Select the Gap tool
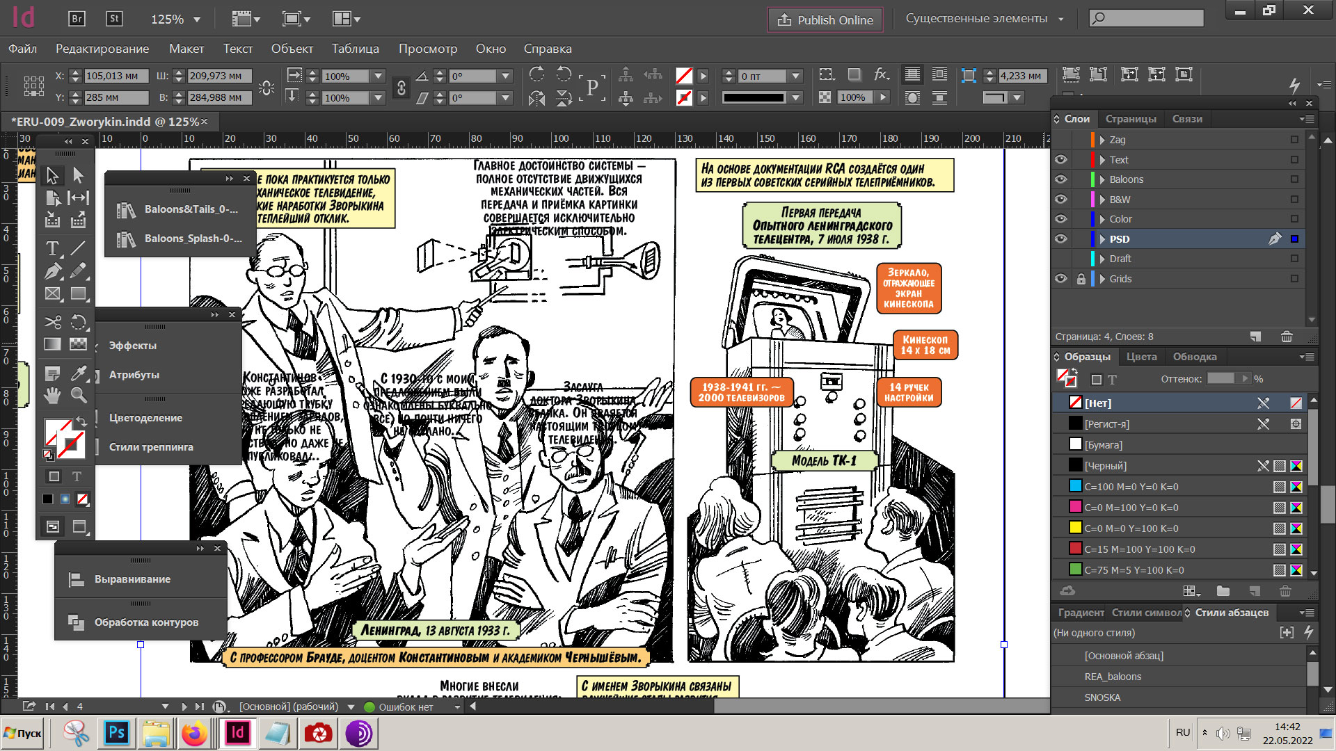The width and height of the screenshot is (1336, 751). (x=78, y=197)
